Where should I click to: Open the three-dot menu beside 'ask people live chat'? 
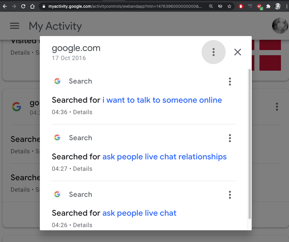coord(230,195)
